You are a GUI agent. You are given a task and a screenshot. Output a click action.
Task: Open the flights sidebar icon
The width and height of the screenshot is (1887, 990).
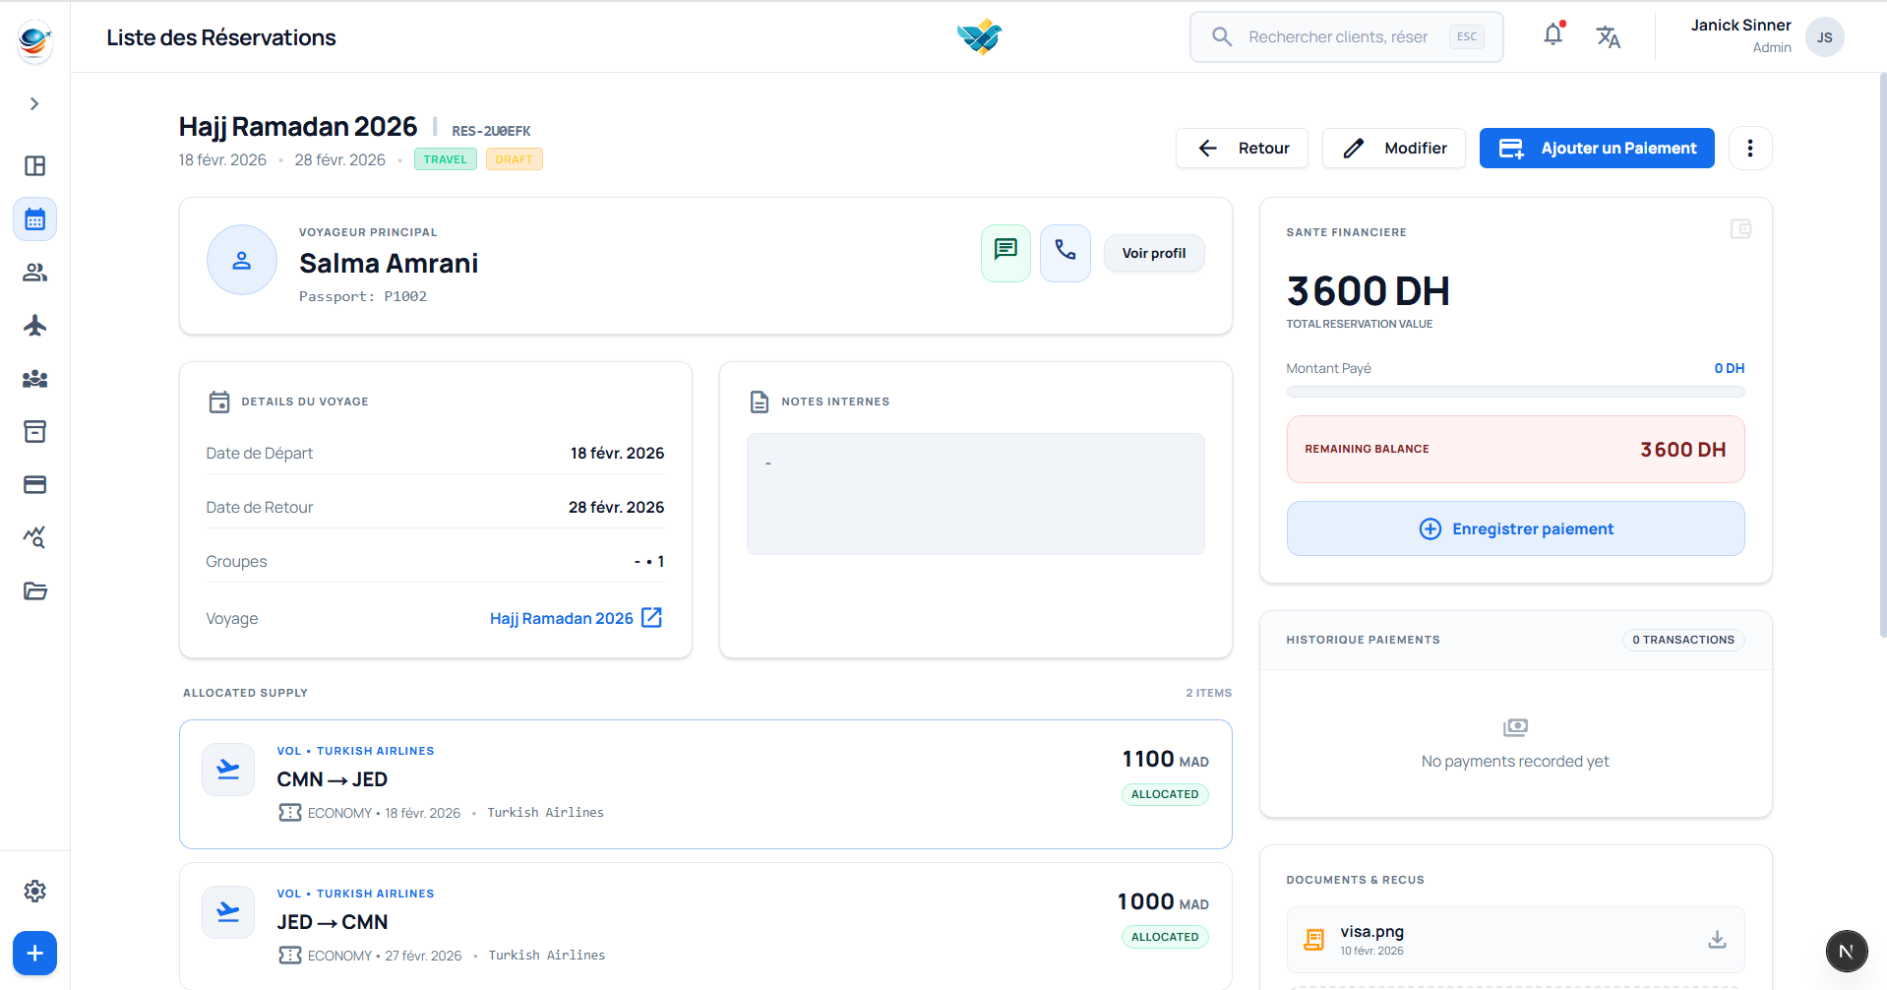point(35,326)
